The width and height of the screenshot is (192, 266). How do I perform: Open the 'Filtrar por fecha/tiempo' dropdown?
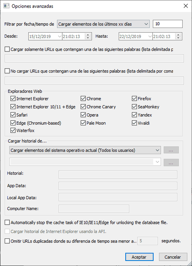(x=103, y=24)
